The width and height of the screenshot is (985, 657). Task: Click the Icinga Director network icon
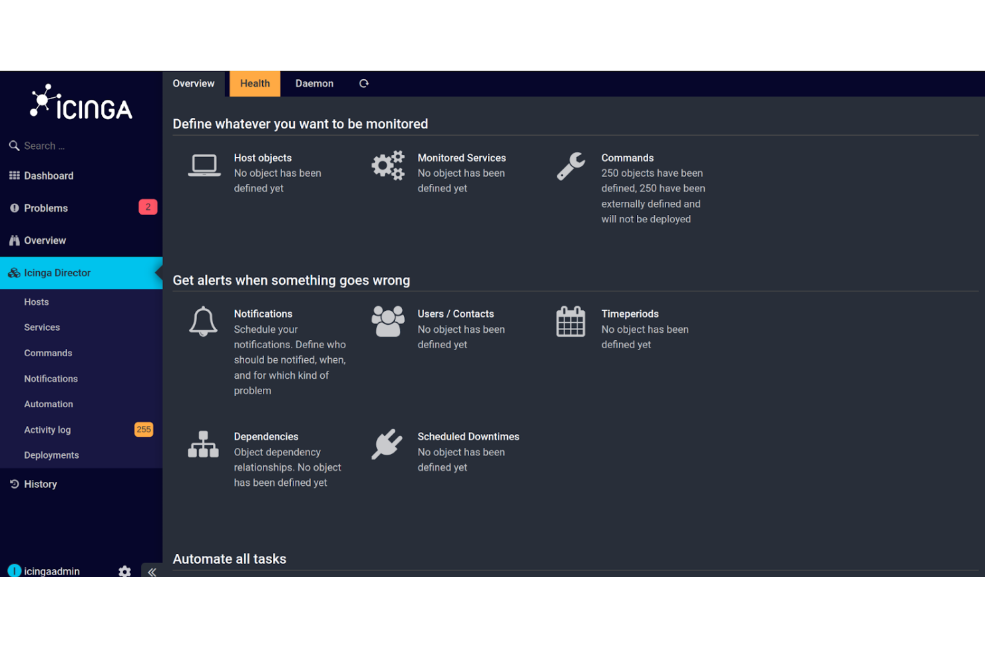[13, 273]
